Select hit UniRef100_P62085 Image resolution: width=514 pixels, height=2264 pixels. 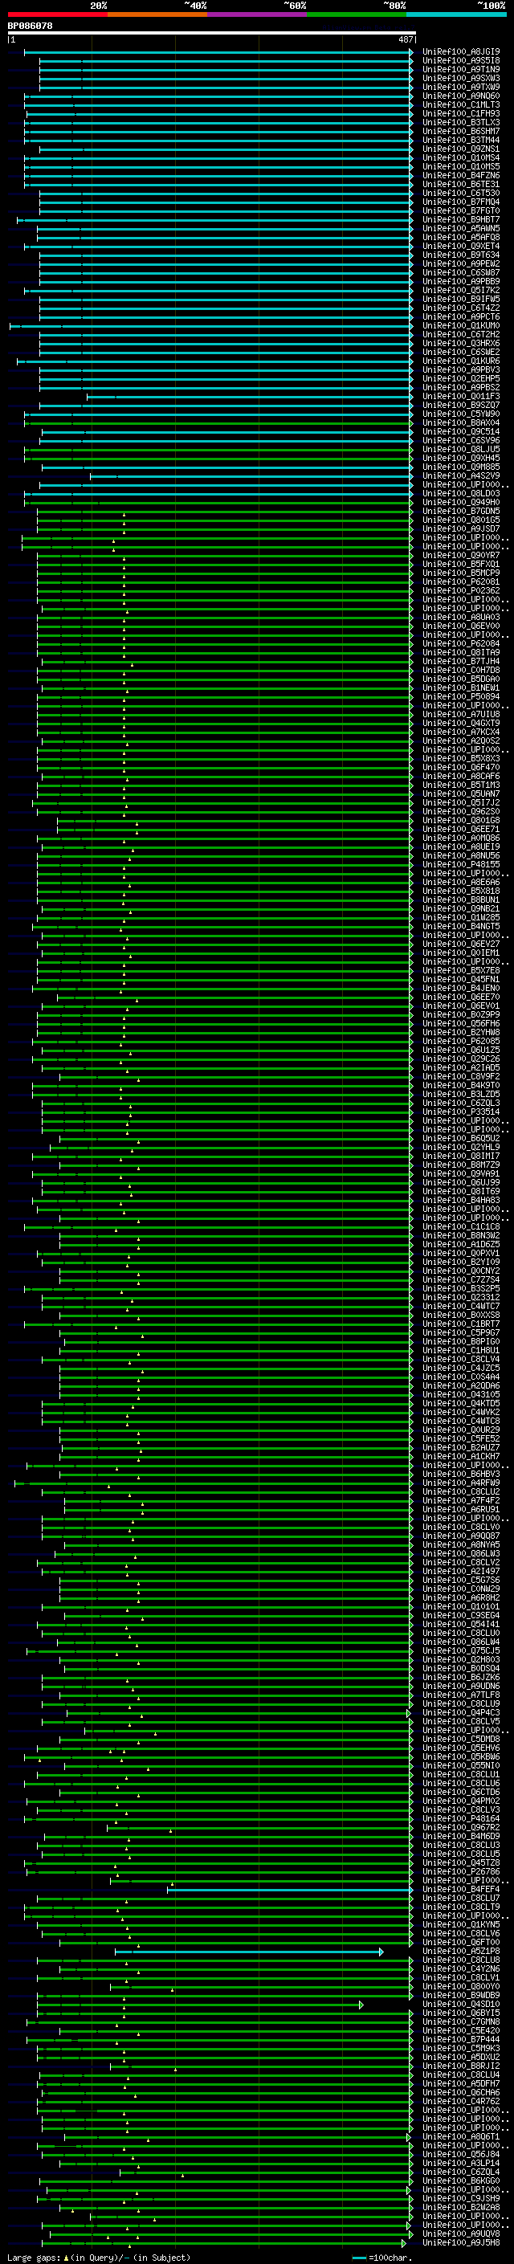coord(461,1041)
